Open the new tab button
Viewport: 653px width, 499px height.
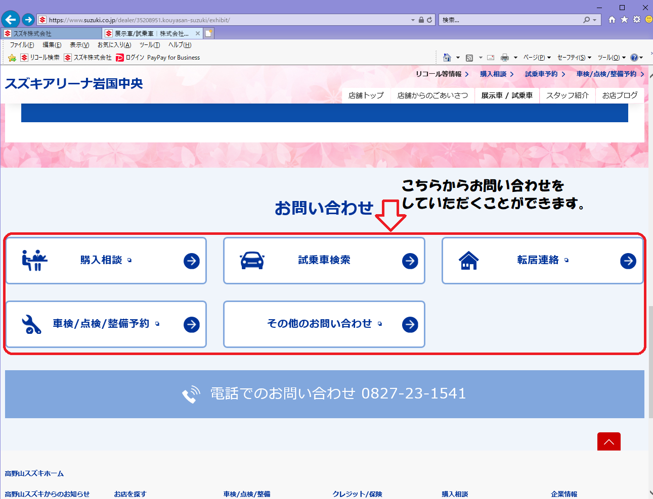click(208, 33)
